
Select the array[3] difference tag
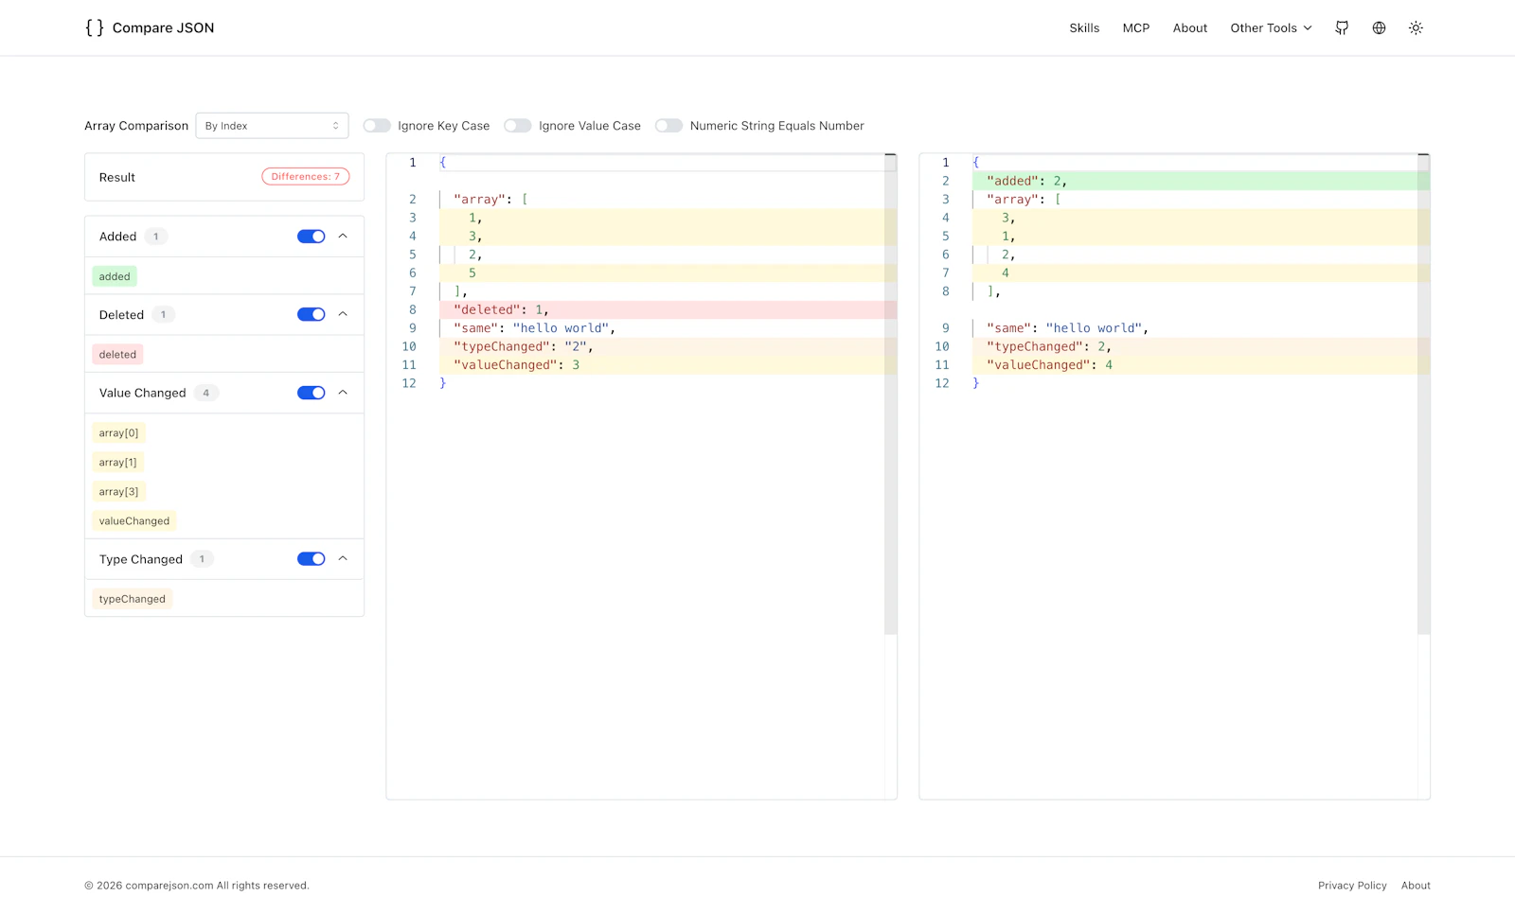[118, 492]
